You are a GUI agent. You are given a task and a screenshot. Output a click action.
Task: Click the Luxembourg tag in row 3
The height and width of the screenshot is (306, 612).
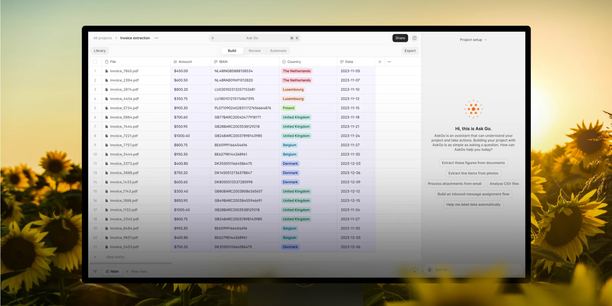[293, 89]
